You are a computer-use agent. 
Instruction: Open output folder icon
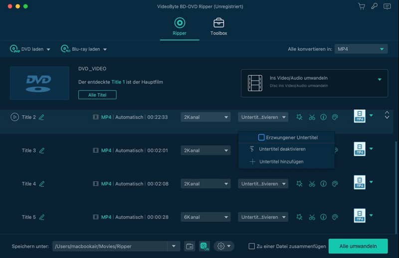point(190,247)
